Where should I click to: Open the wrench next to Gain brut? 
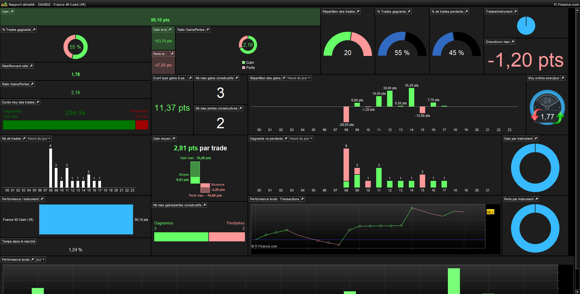tap(170, 30)
